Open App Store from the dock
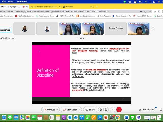163x122 pixels. pos(100,117)
